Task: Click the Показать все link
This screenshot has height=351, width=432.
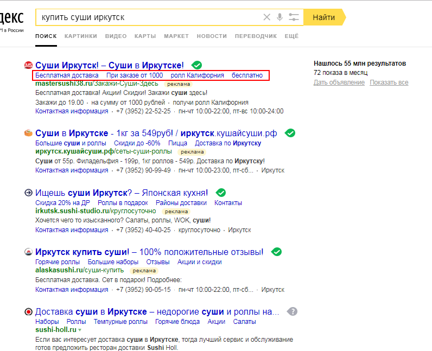Action: (389, 82)
